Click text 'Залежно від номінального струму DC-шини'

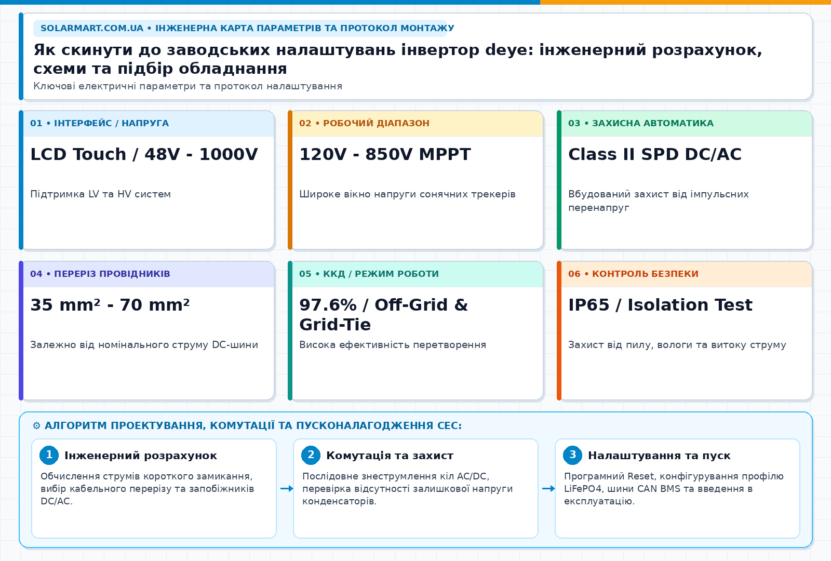(144, 345)
